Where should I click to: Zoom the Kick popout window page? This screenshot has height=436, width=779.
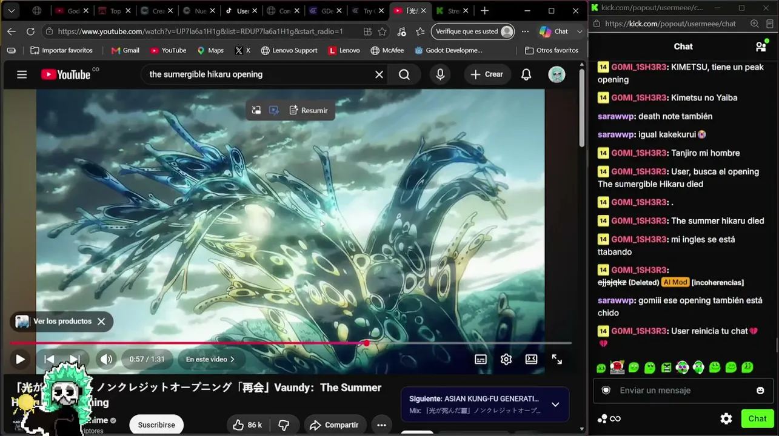coord(755,24)
